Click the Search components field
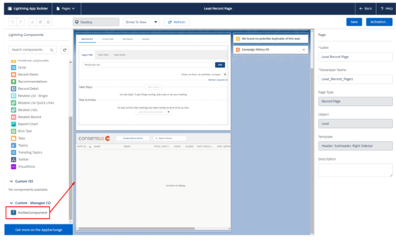 click(33, 50)
